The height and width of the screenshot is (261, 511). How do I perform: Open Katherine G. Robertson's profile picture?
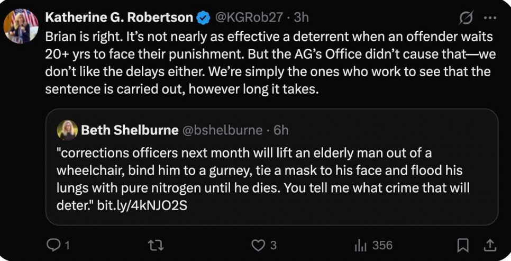pos(21,26)
